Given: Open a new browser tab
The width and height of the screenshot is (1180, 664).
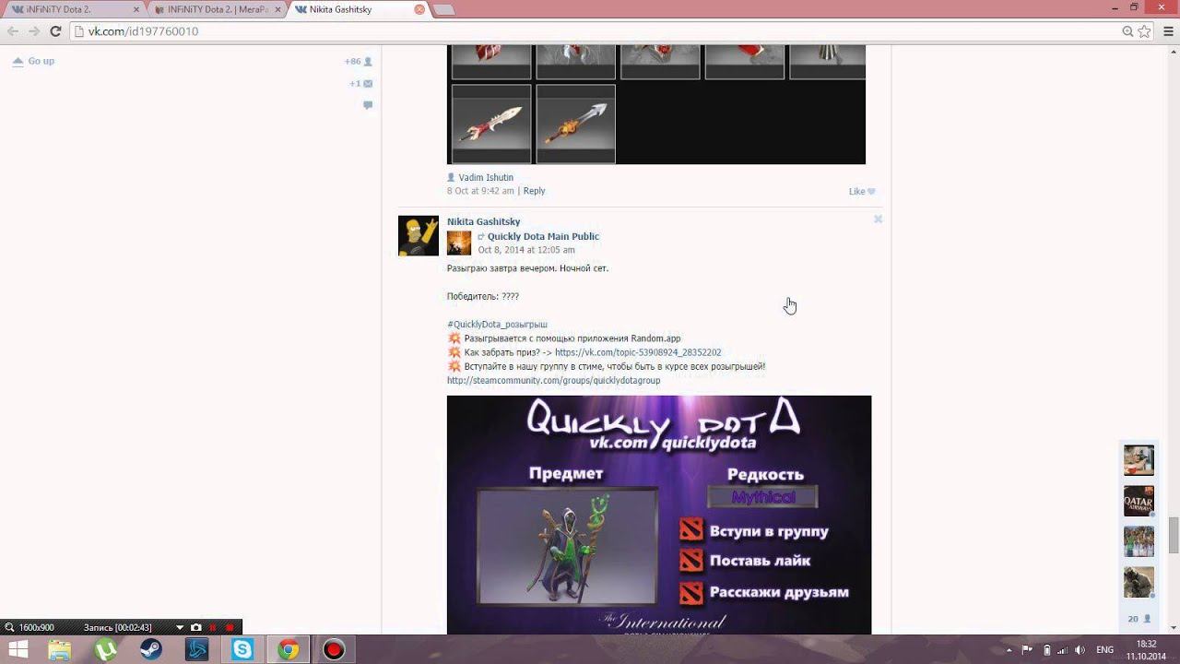Looking at the screenshot, I should 444,10.
